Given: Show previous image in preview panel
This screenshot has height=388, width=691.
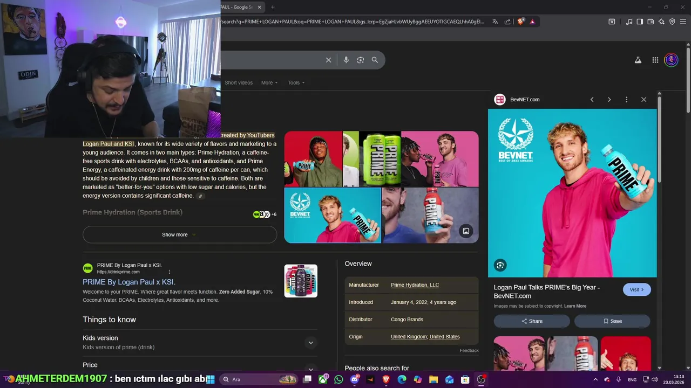Looking at the screenshot, I should [592, 100].
